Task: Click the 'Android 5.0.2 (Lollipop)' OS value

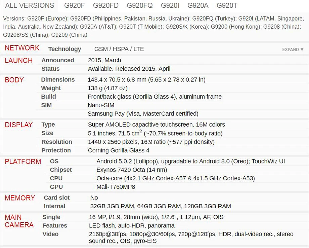Action: click(127, 161)
